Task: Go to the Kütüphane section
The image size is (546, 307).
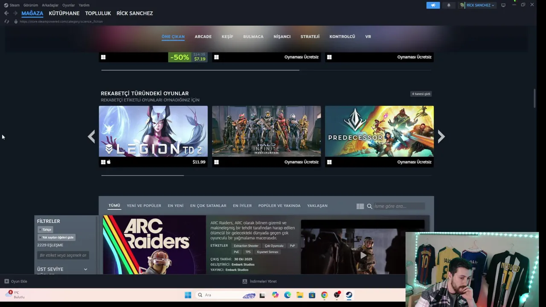Action: pos(64,13)
